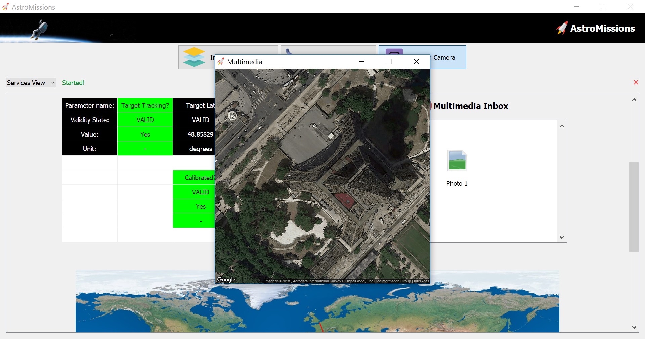645x339 pixels.
Task: Open the Photo 1 thumbnail in inbox
Action: coord(457,161)
